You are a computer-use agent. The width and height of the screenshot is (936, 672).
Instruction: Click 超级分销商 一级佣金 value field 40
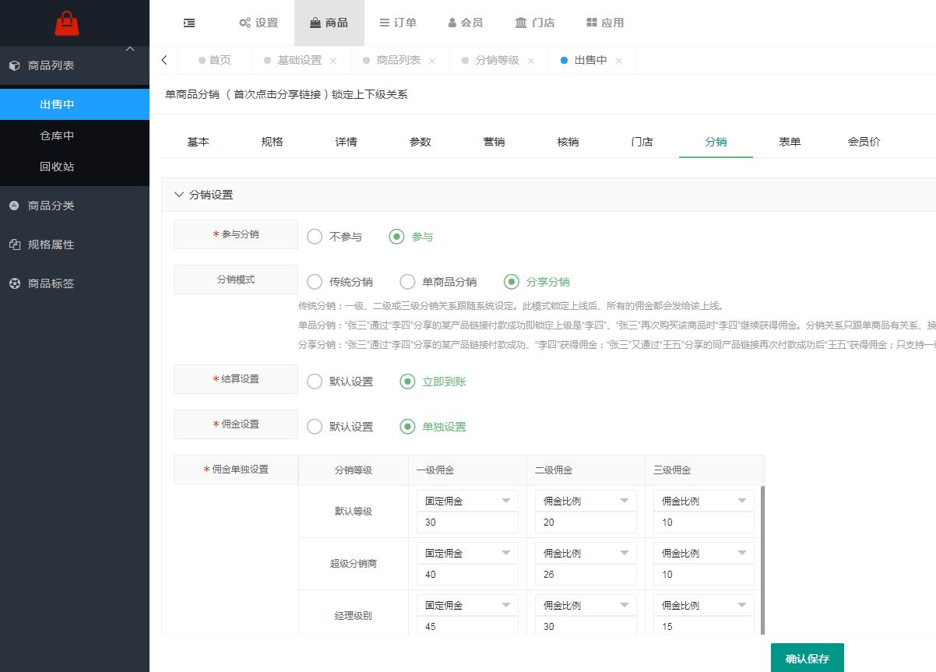(x=467, y=575)
